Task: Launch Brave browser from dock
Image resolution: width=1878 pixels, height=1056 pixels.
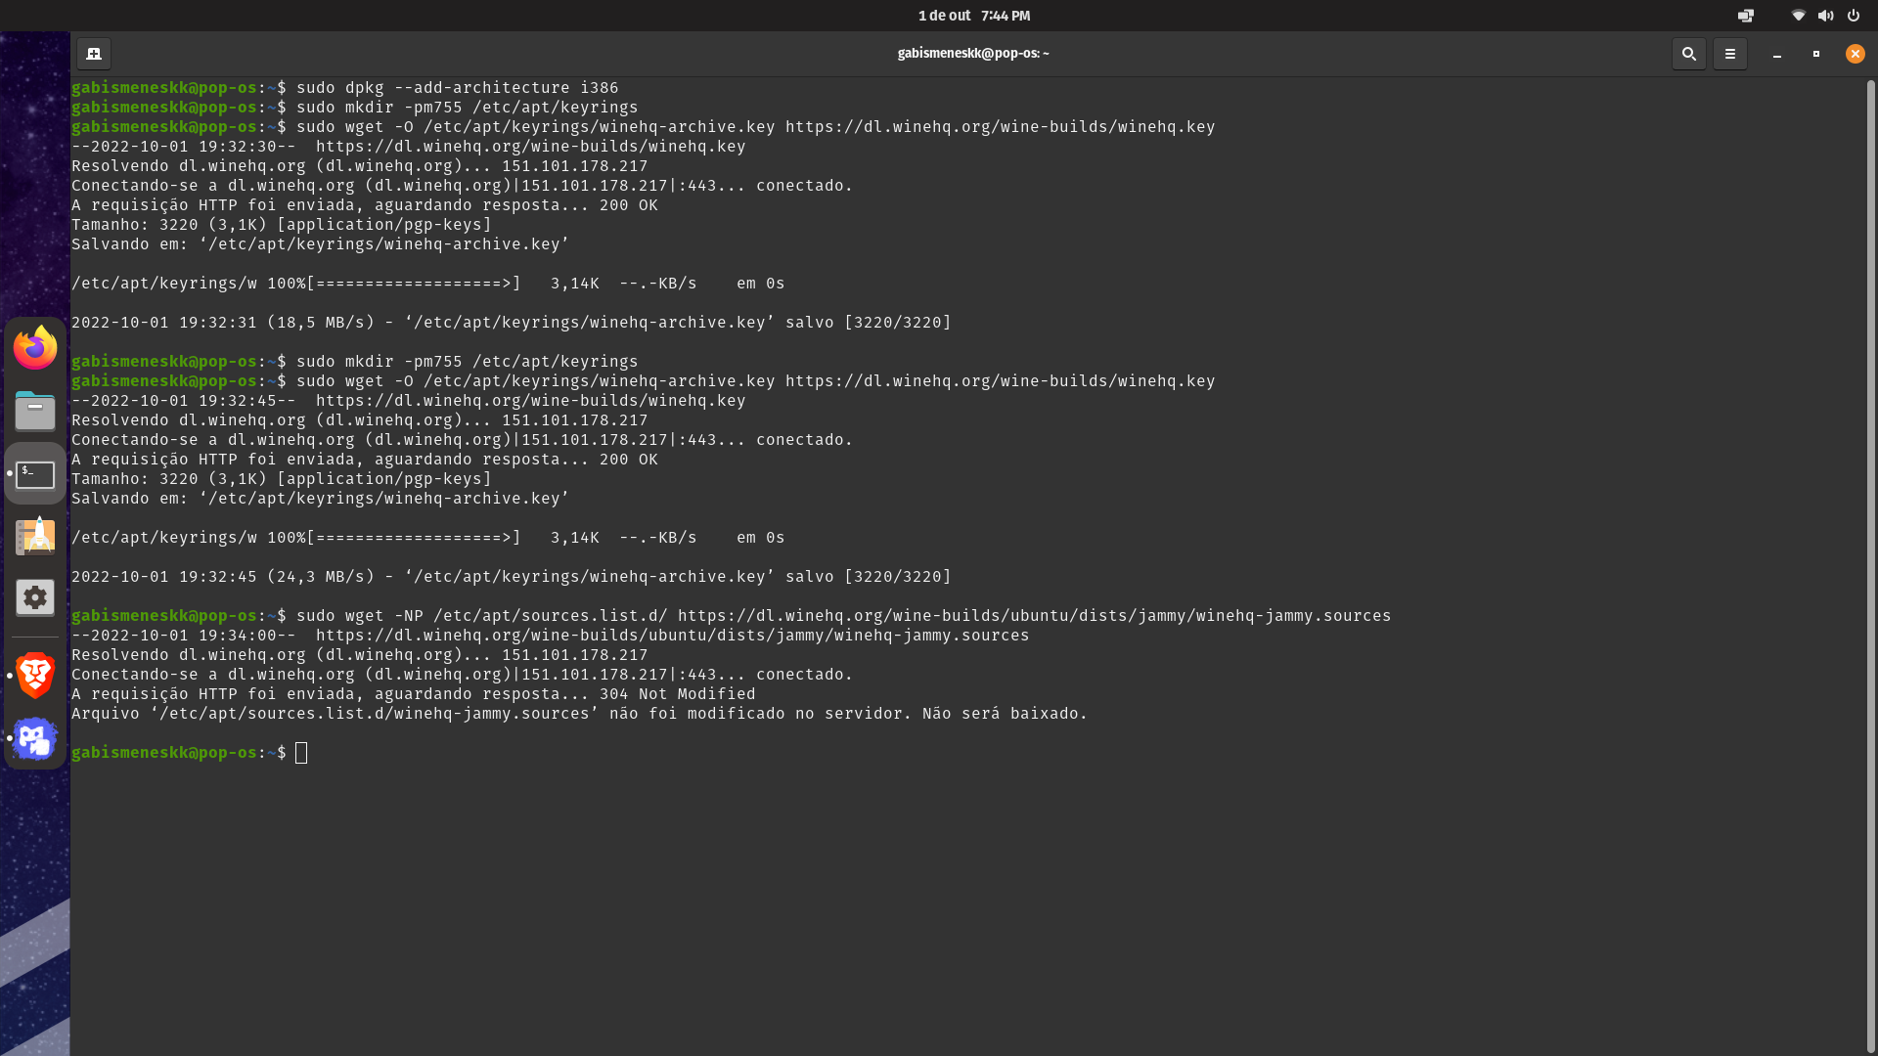Action: 35,675
